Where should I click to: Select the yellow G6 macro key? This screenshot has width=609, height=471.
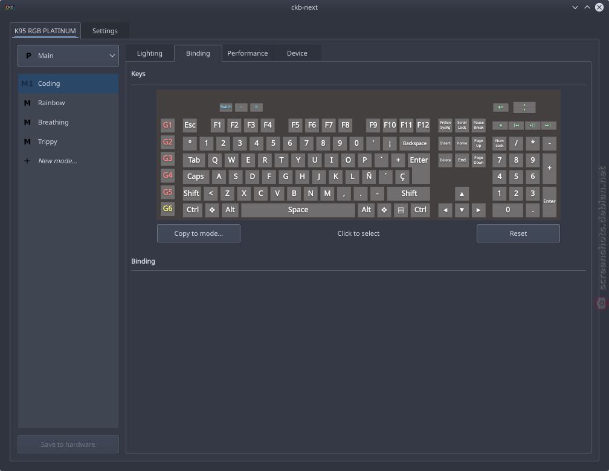point(167,209)
